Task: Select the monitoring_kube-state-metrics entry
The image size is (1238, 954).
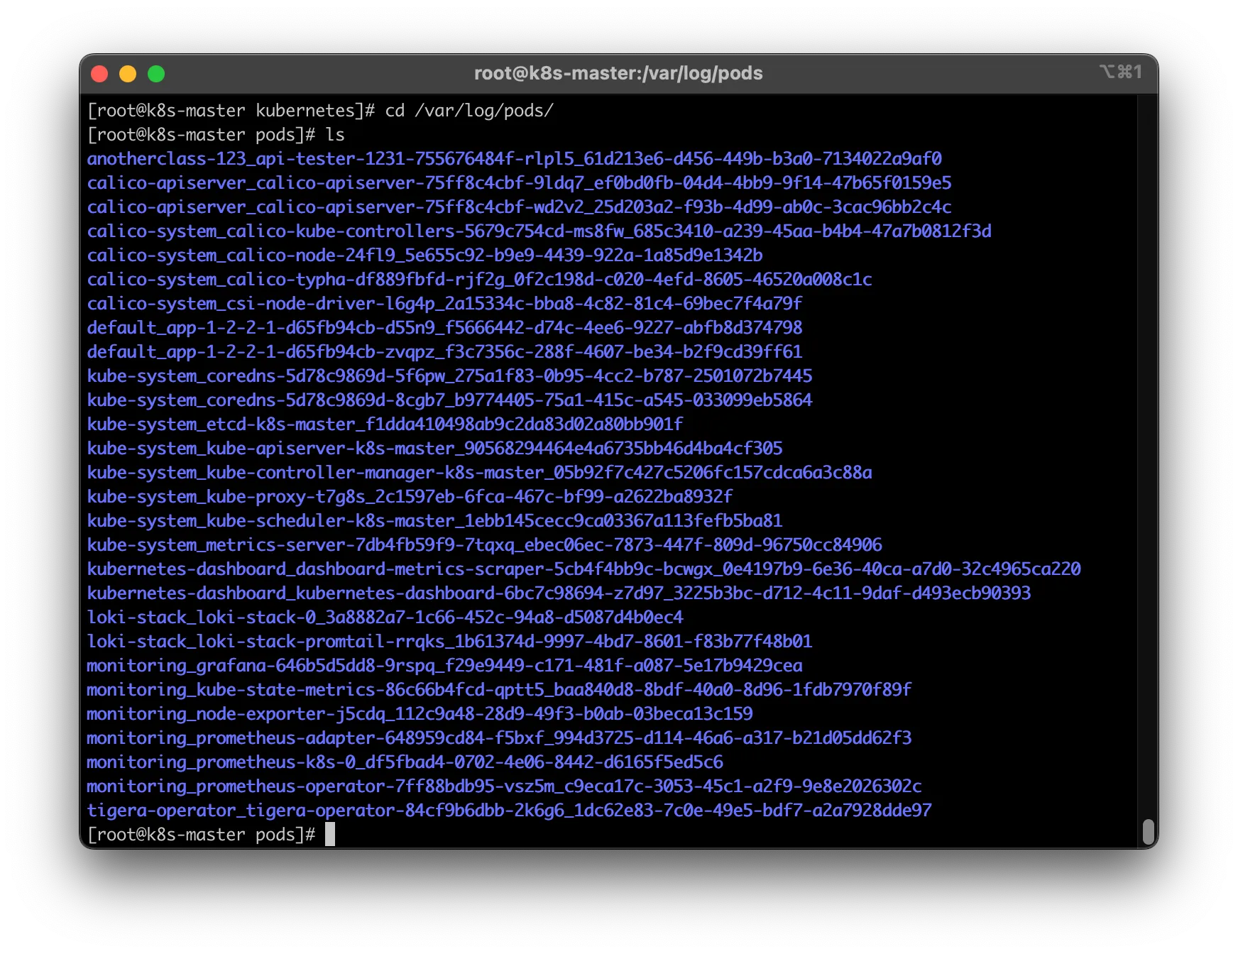Action: [500, 690]
